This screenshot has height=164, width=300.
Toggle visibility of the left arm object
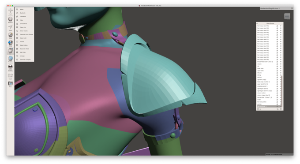click(x=281, y=73)
